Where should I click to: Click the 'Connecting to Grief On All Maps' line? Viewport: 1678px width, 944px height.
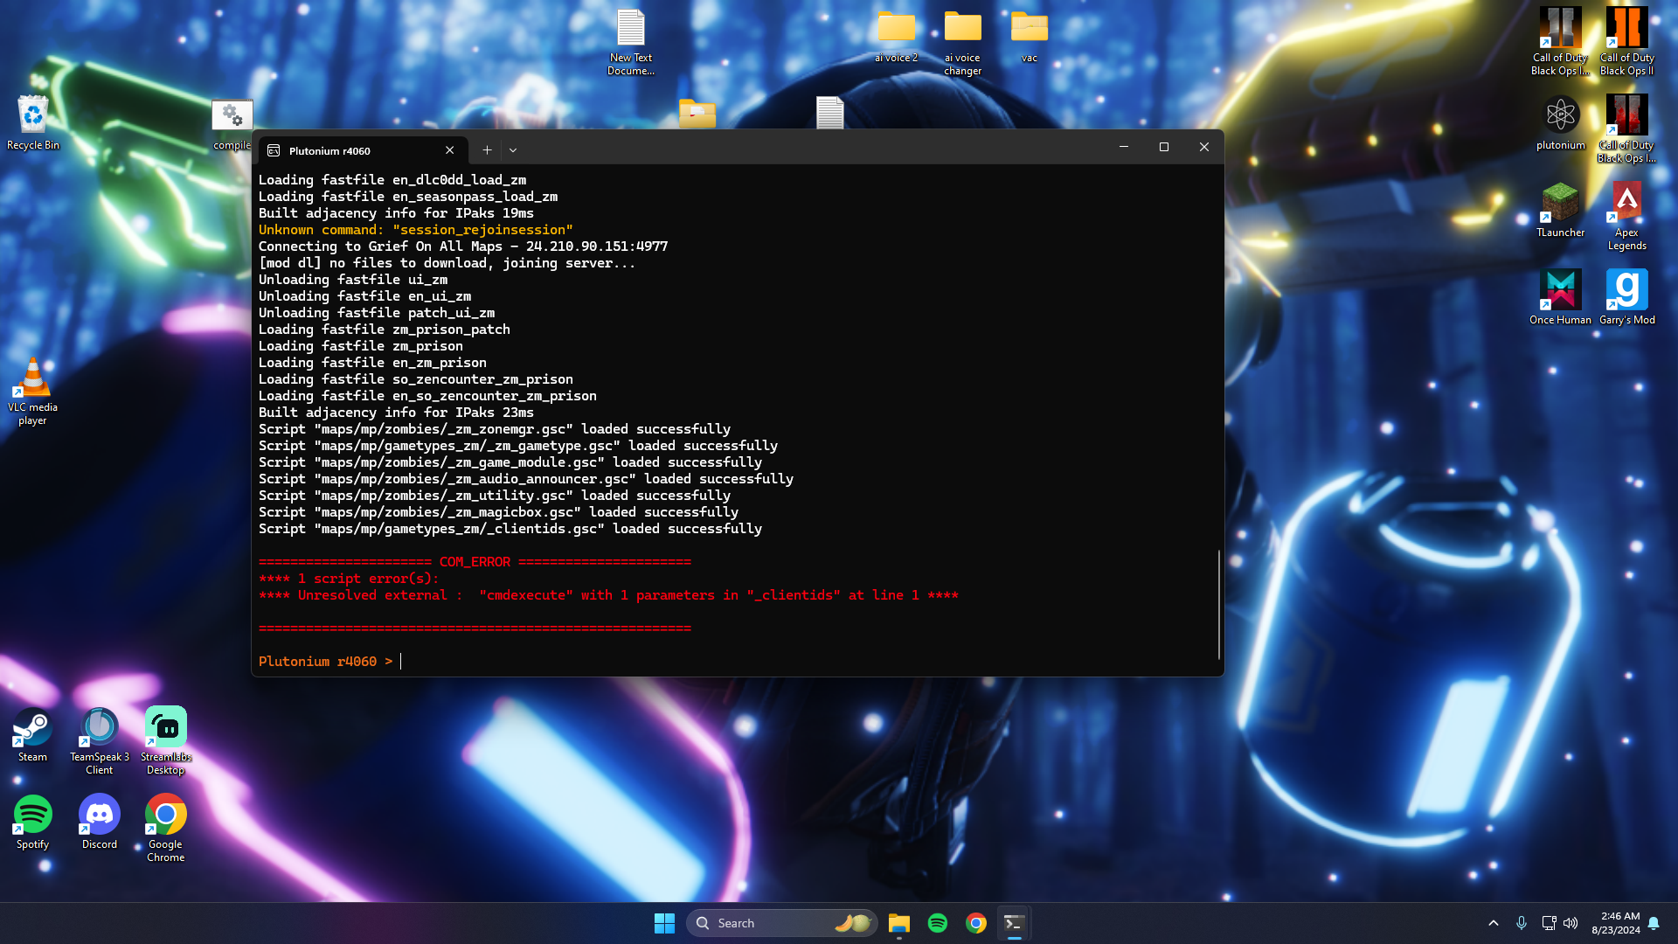pyautogui.click(x=463, y=246)
